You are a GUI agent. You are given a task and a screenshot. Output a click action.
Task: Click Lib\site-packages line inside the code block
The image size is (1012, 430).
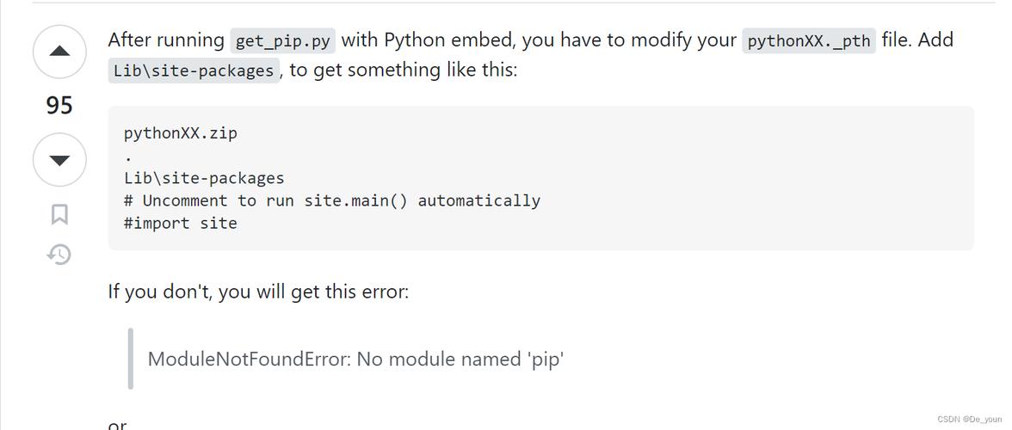(204, 178)
